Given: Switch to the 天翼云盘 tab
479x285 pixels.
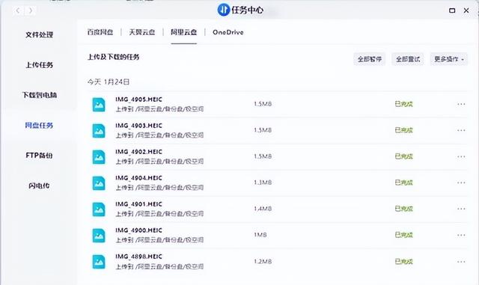Looking at the screenshot, I should click(142, 32).
